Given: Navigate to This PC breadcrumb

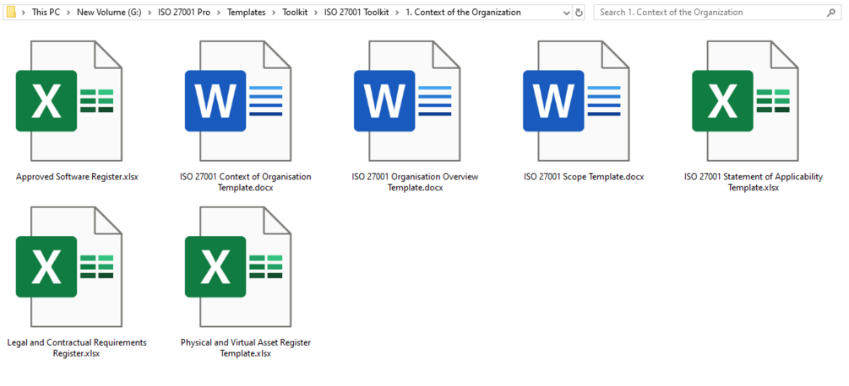Looking at the screenshot, I should (46, 13).
